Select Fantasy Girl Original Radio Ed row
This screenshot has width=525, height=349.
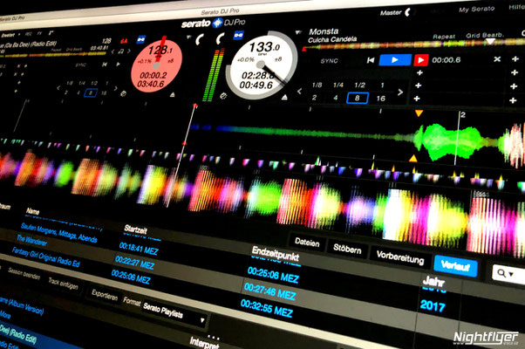pyautogui.click(x=46, y=257)
